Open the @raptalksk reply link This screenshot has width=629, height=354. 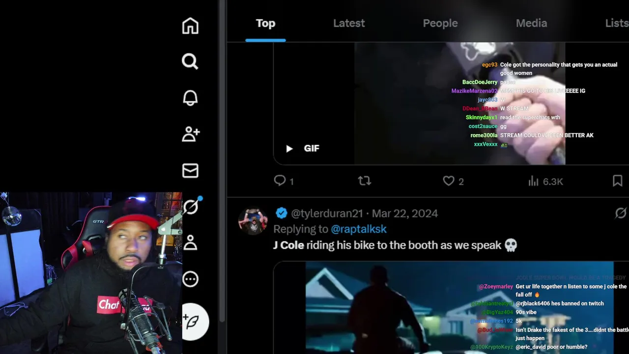point(359,229)
